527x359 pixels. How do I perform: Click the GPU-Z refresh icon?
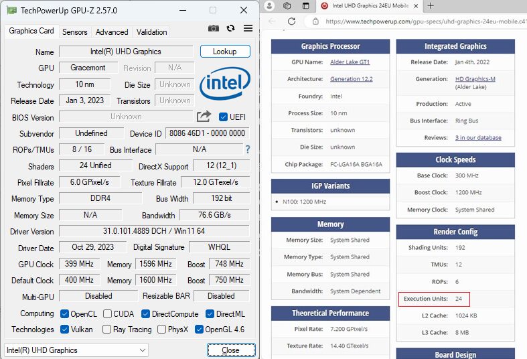coord(230,29)
